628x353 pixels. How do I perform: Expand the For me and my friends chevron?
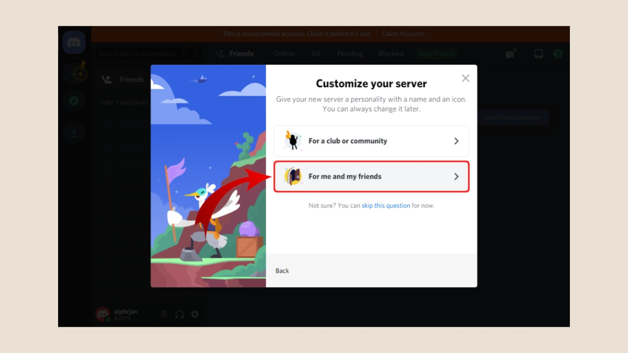[x=456, y=177]
